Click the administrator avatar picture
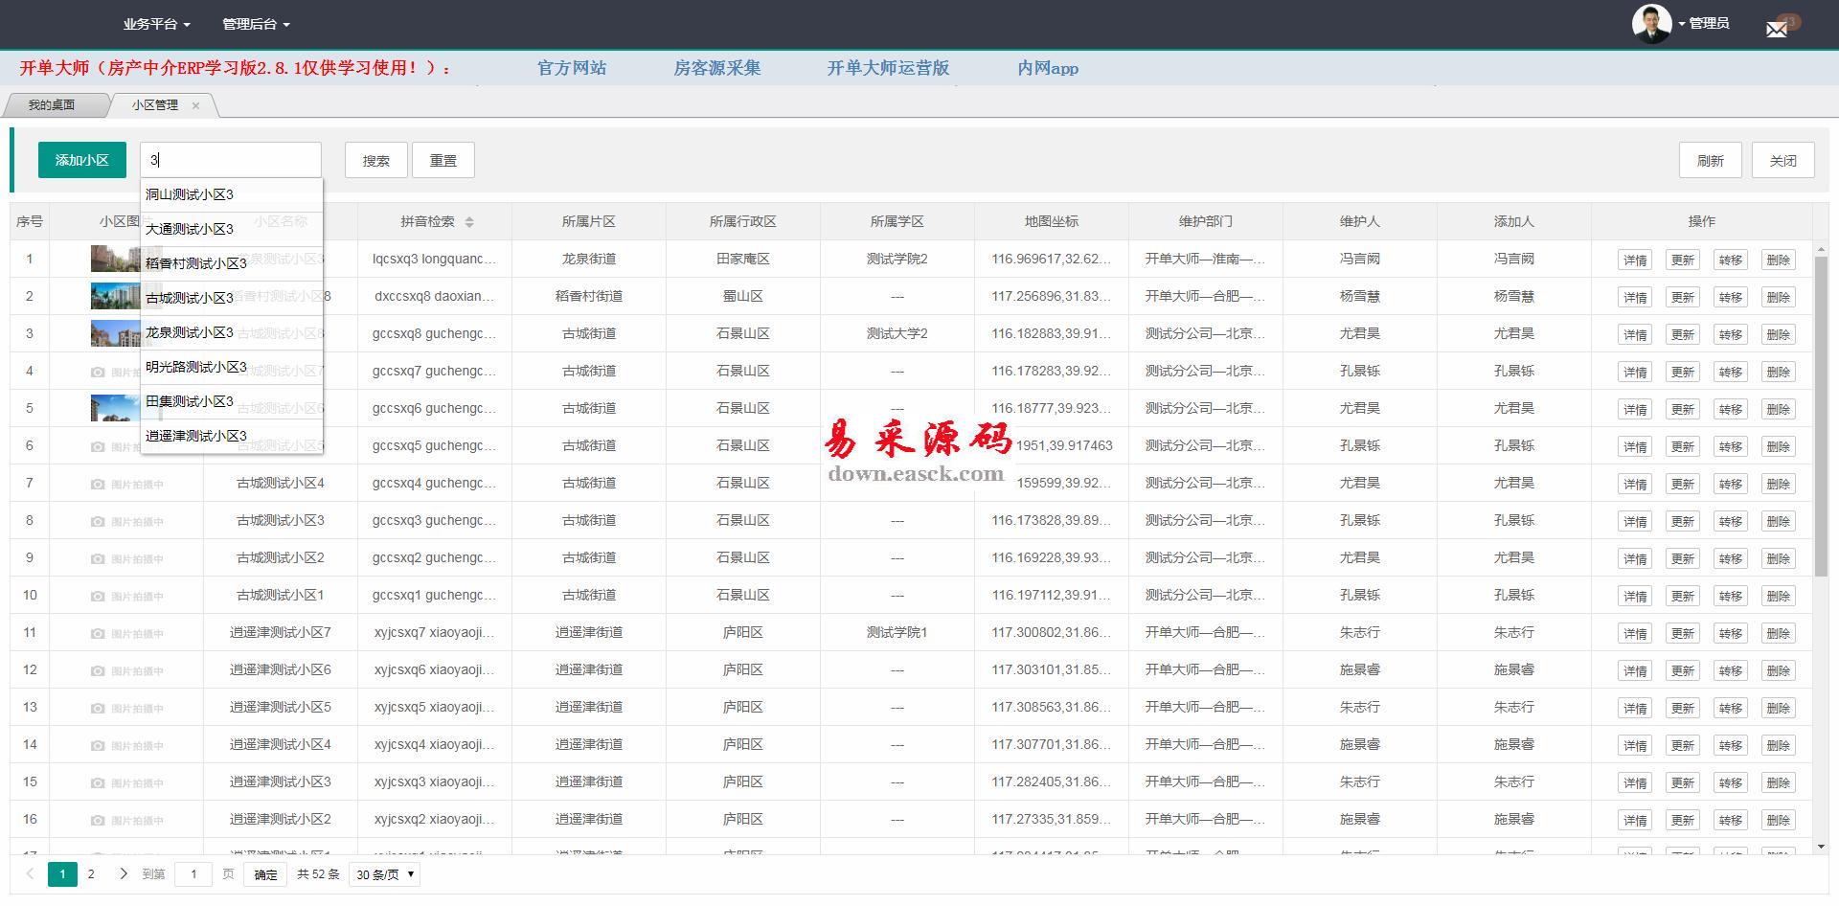The width and height of the screenshot is (1839, 906). (x=1651, y=24)
